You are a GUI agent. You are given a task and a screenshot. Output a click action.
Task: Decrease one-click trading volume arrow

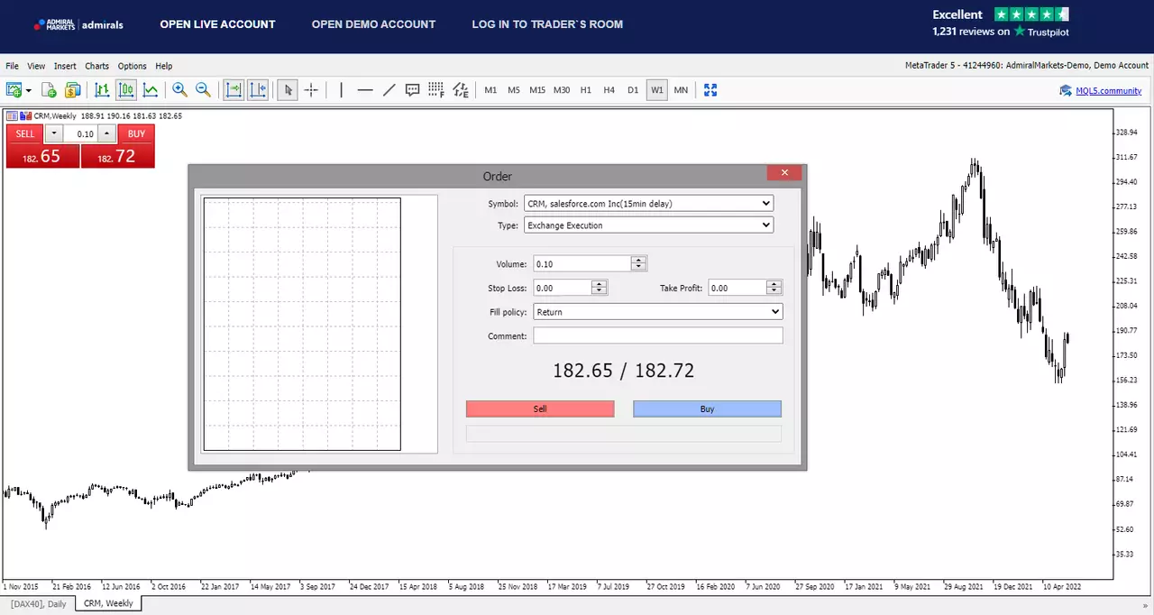(54, 133)
